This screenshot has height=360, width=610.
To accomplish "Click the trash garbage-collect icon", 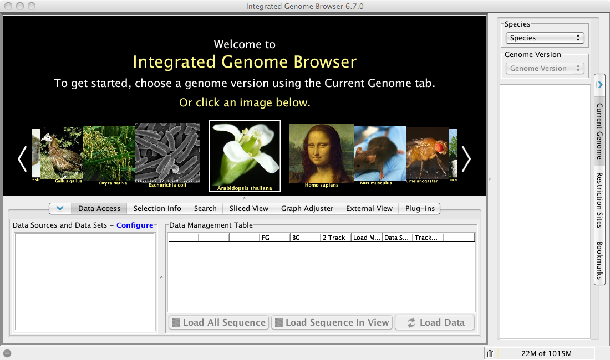I will 490,353.
